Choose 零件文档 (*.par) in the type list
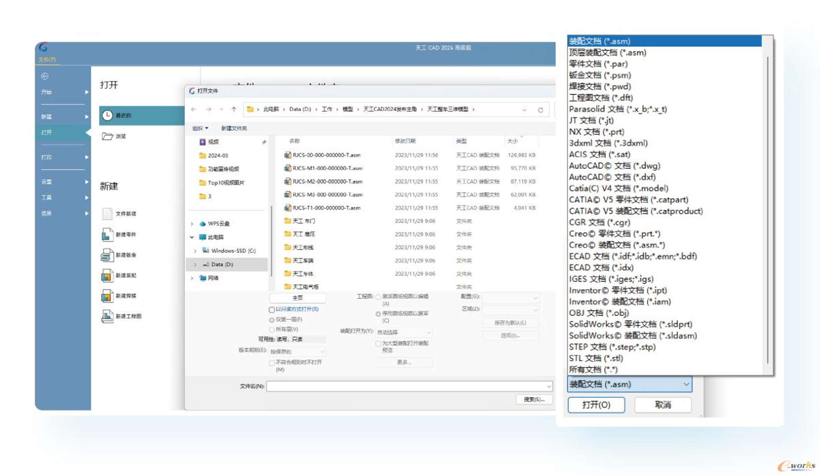The width and height of the screenshot is (820, 476). click(664, 64)
